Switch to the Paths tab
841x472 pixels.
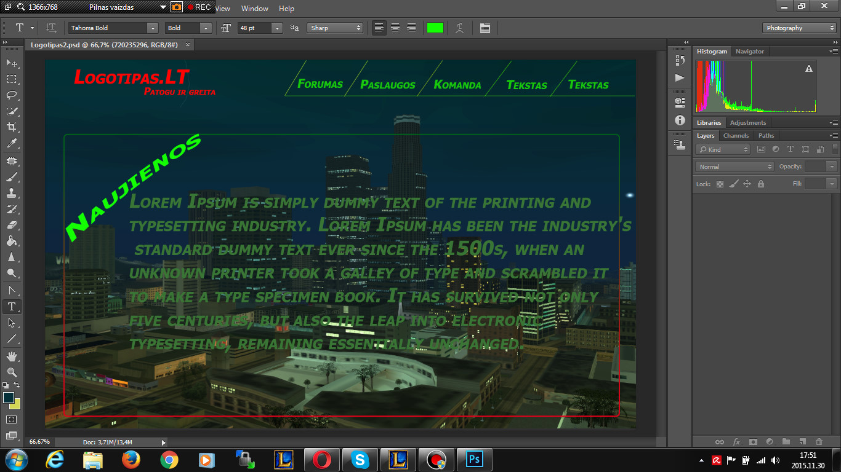coord(767,136)
